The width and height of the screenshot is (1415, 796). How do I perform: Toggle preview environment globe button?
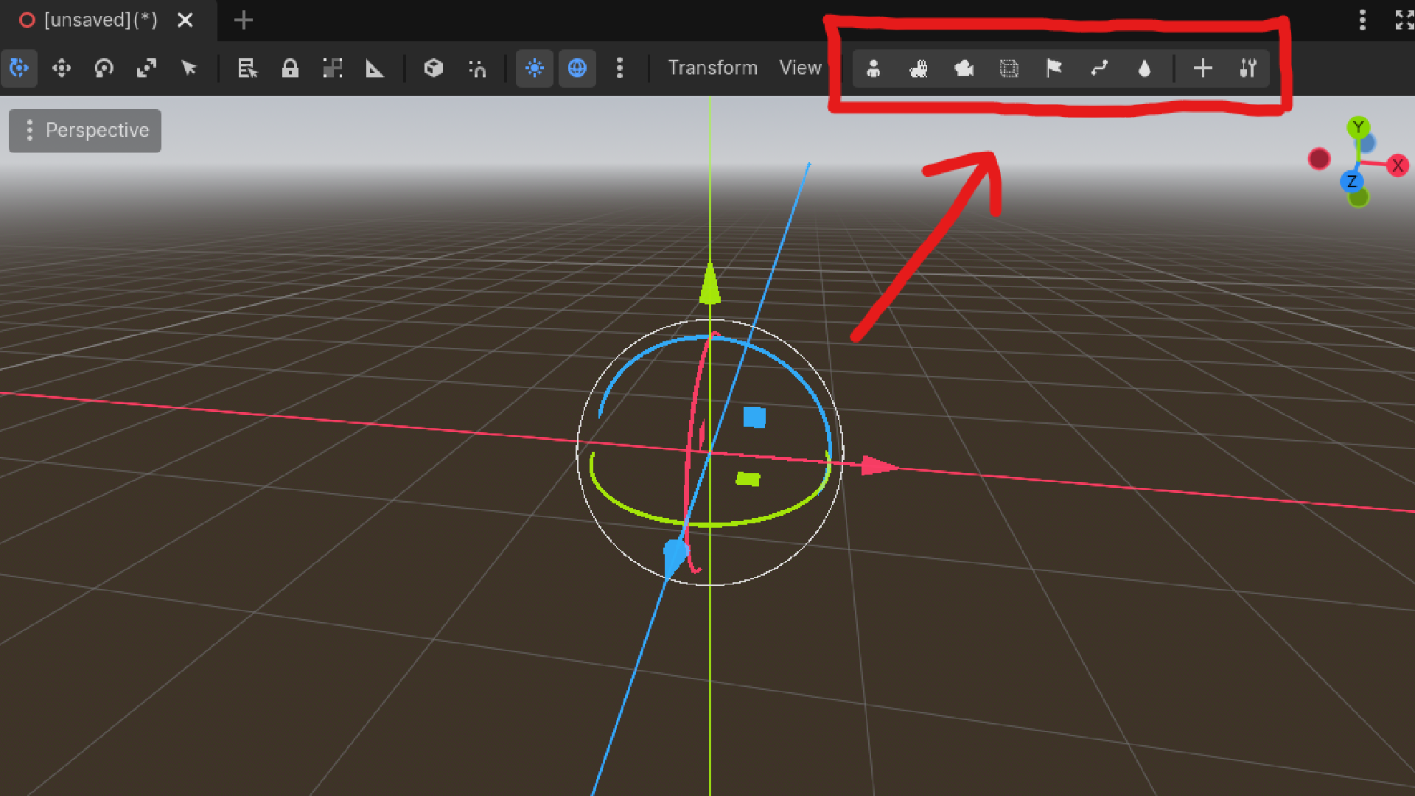tap(577, 69)
